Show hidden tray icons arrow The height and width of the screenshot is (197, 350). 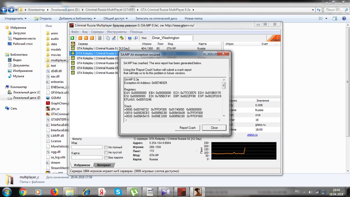tap(304, 192)
